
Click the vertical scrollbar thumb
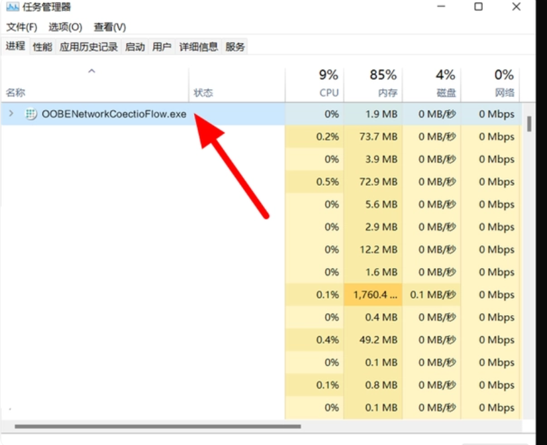coord(529,124)
